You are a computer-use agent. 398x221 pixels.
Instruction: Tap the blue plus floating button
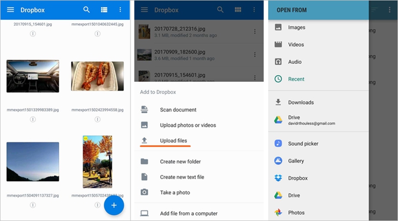tap(114, 205)
